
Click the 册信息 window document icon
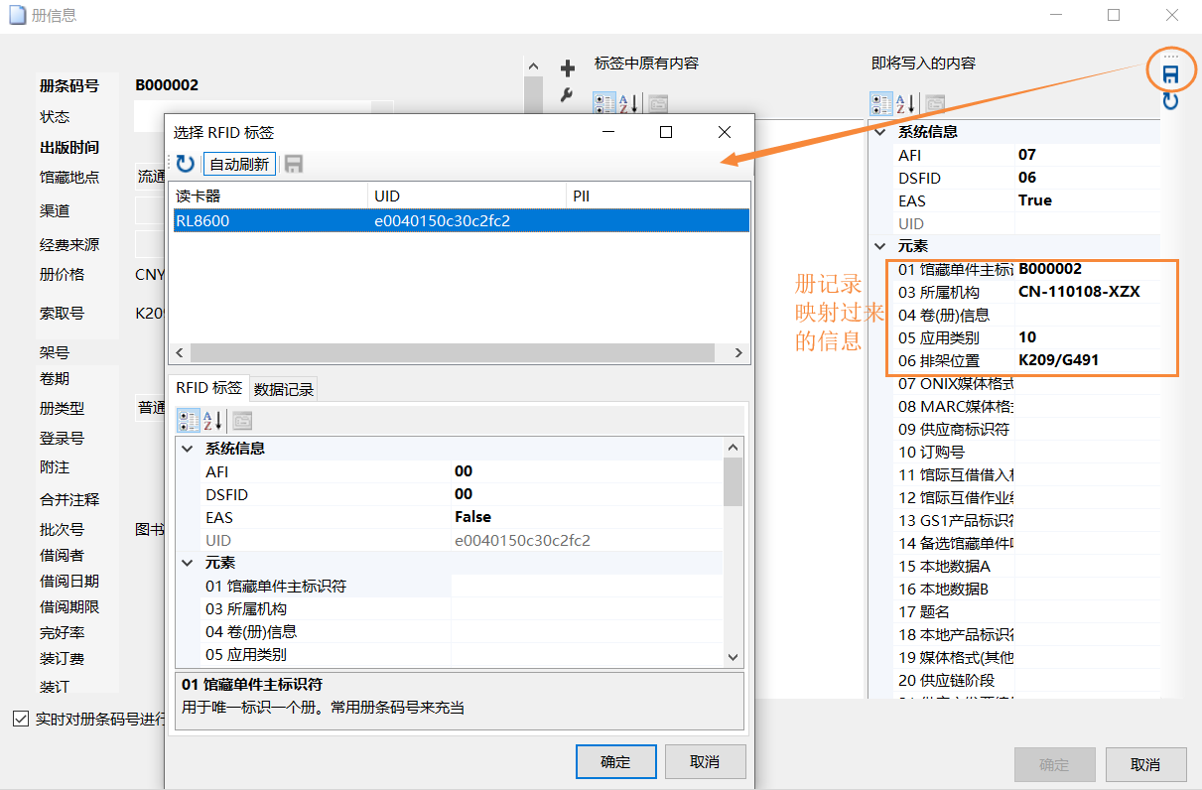click(17, 15)
